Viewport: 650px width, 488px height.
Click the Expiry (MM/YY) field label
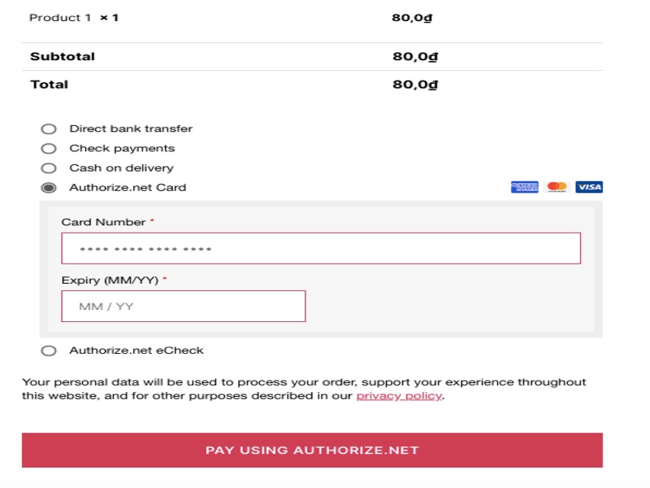[110, 280]
